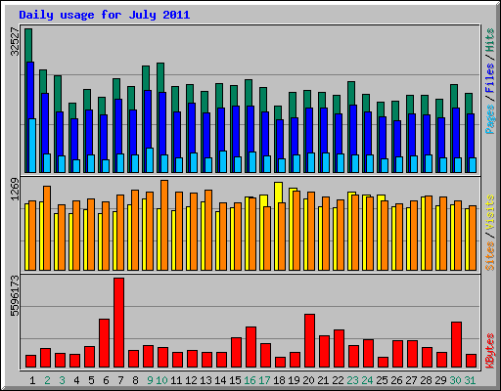Click day 5 on the x-axis
This screenshot has width=501, height=391.
[x=91, y=380]
